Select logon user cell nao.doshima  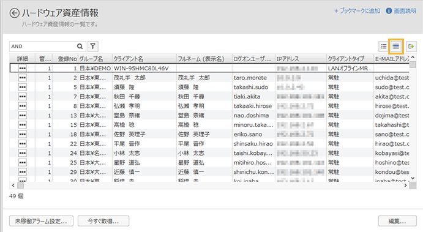(253, 116)
